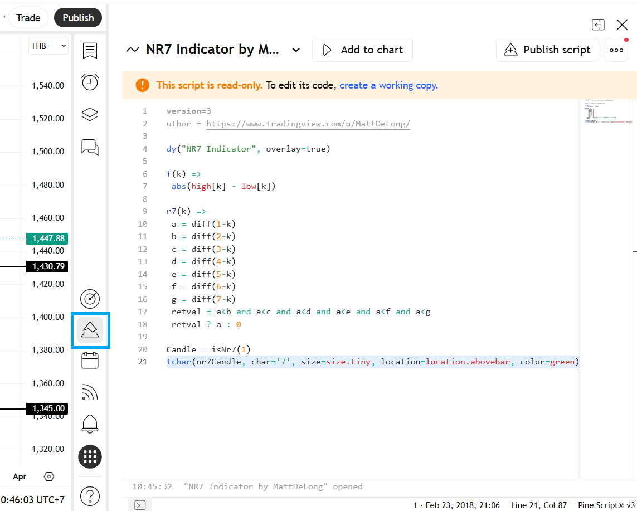Open the Notifications bell icon

pyautogui.click(x=90, y=424)
